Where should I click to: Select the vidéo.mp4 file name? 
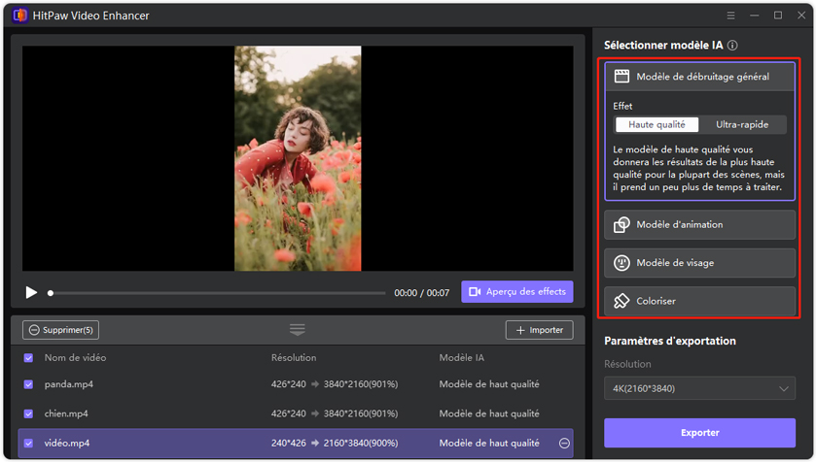click(67, 444)
